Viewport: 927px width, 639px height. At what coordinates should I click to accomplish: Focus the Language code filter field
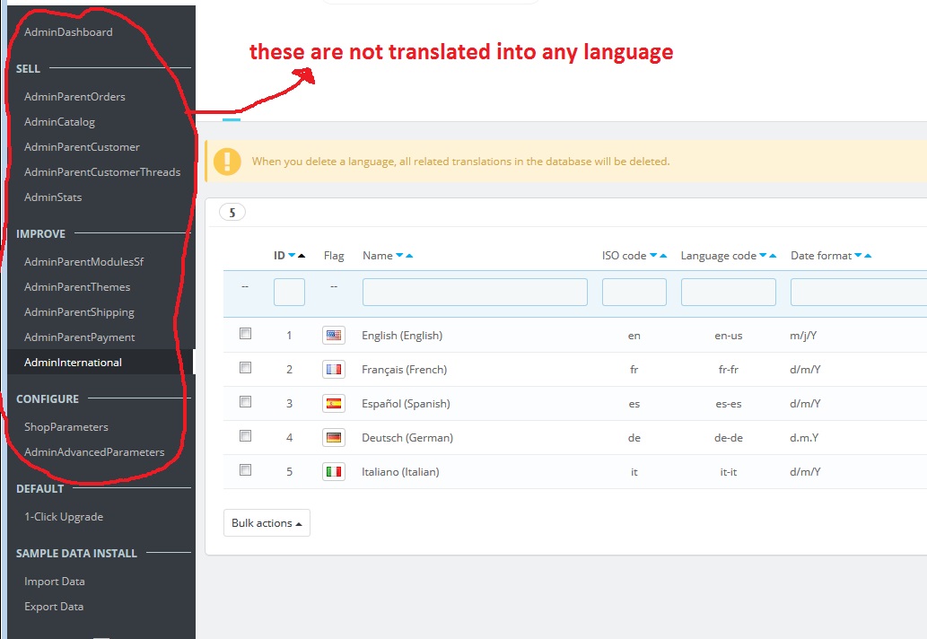pos(729,292)
